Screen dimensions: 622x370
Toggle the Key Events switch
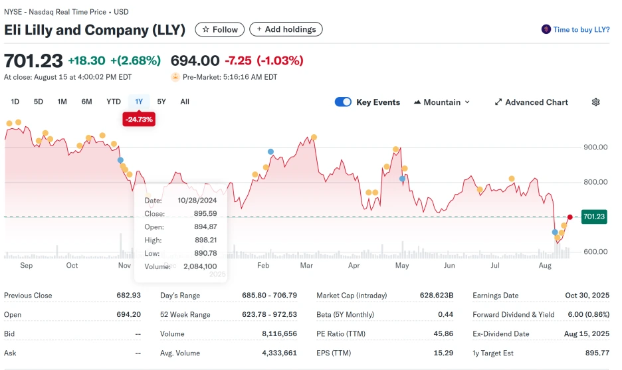pyautogui.click(x=343, y=102)
